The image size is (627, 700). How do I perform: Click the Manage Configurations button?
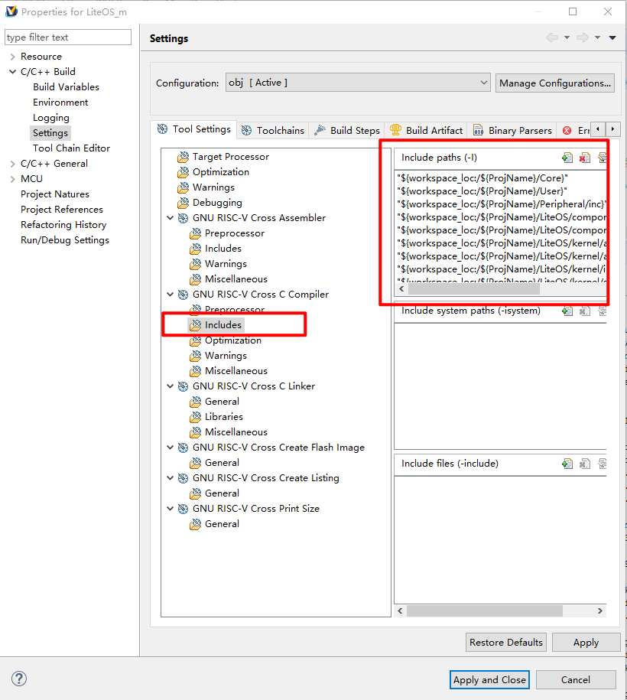click(x=554, y=83)
